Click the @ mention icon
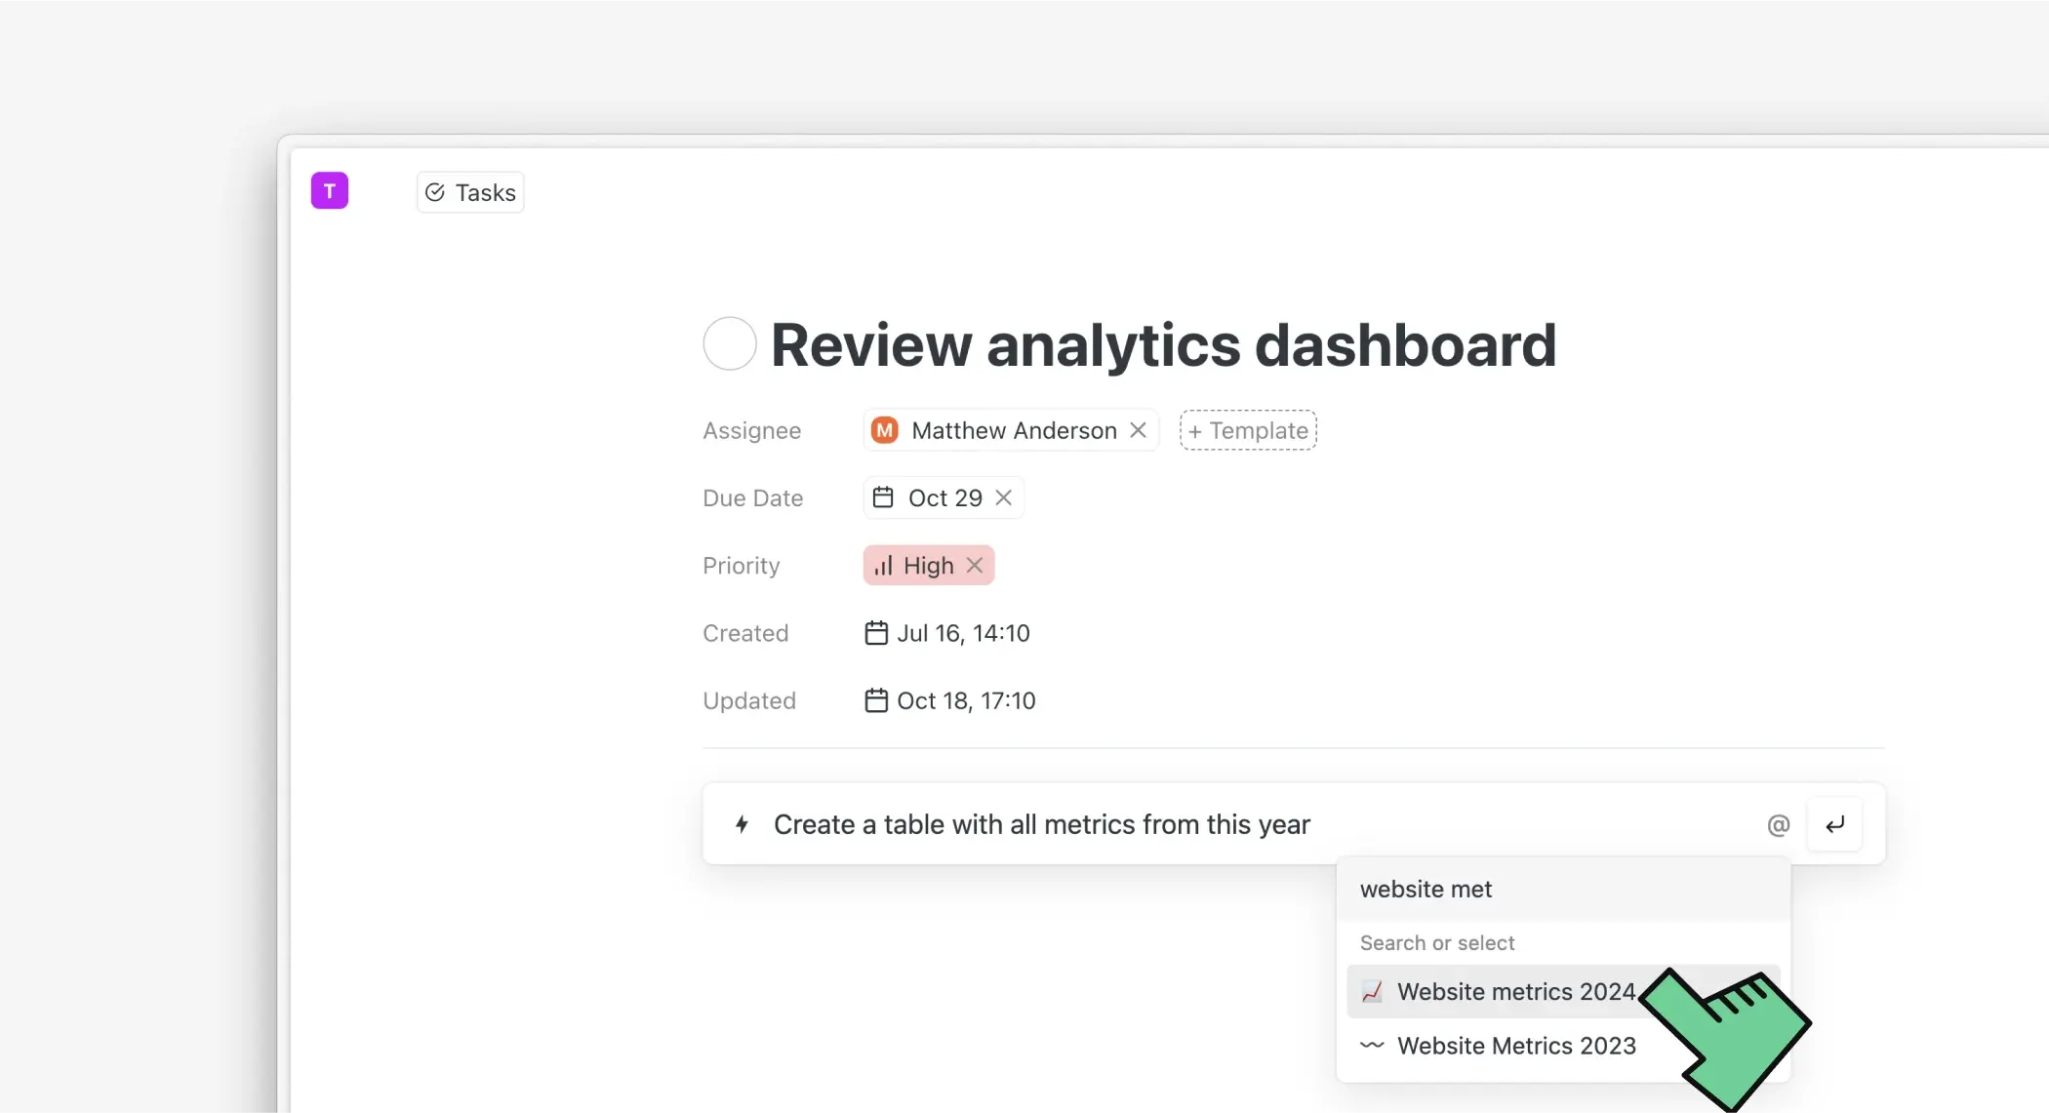 [1778, 825]
